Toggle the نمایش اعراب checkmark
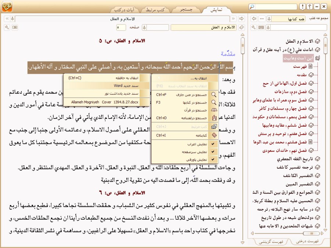The height and width of the screenshot is (248, 331). point(213,144)
